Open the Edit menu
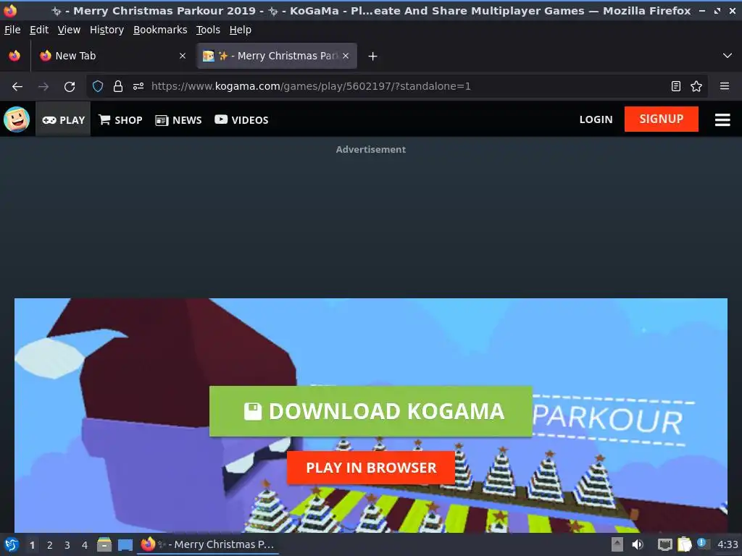 click(39, 30)
